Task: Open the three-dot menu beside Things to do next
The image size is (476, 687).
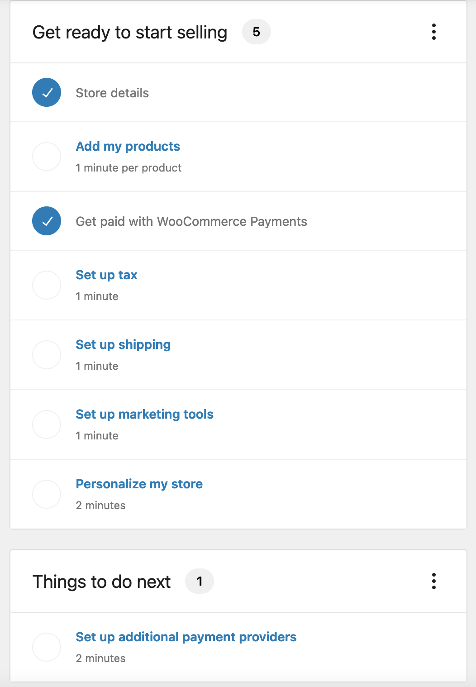Action: 433,581
